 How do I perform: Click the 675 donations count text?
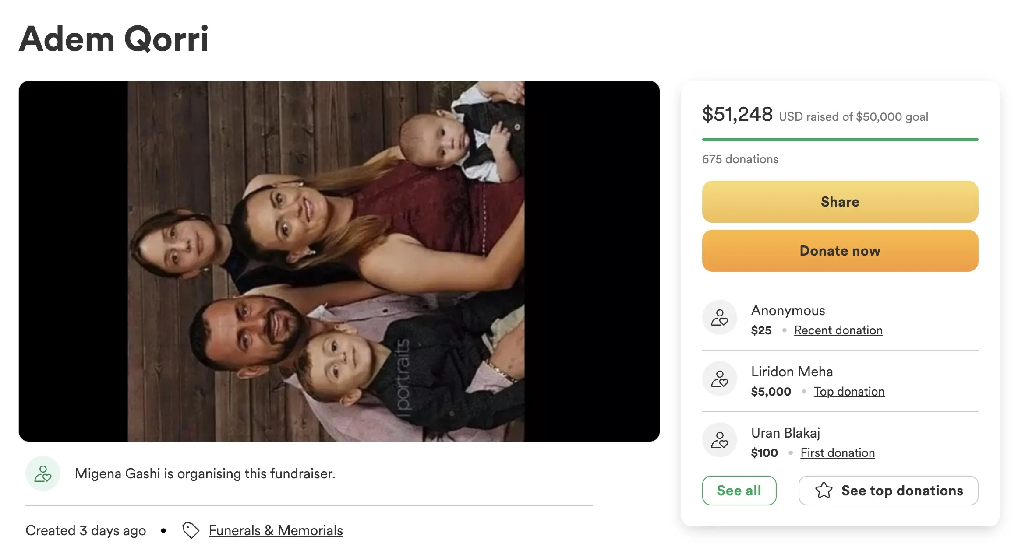click(740, 159)
